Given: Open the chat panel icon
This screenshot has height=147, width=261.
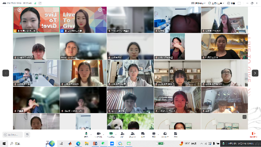Looking at the screenshot, I should point(143,134).
